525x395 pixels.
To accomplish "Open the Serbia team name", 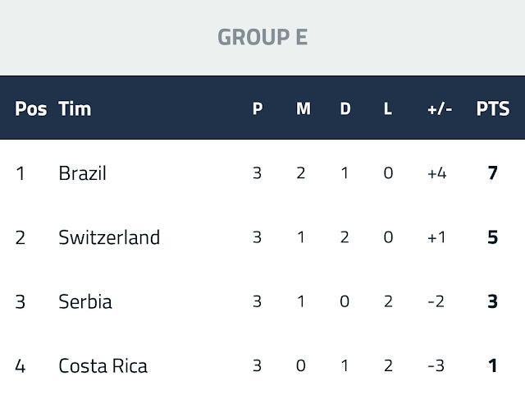I will [85, 301].
